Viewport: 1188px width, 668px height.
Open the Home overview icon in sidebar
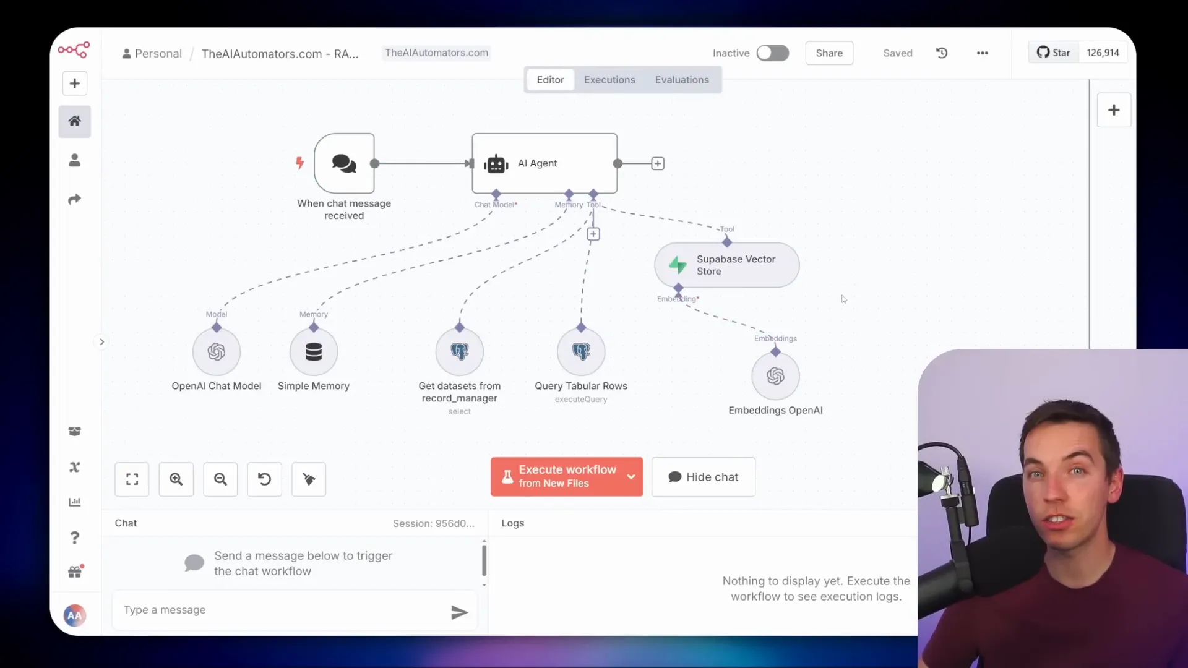tap(74, 121)
